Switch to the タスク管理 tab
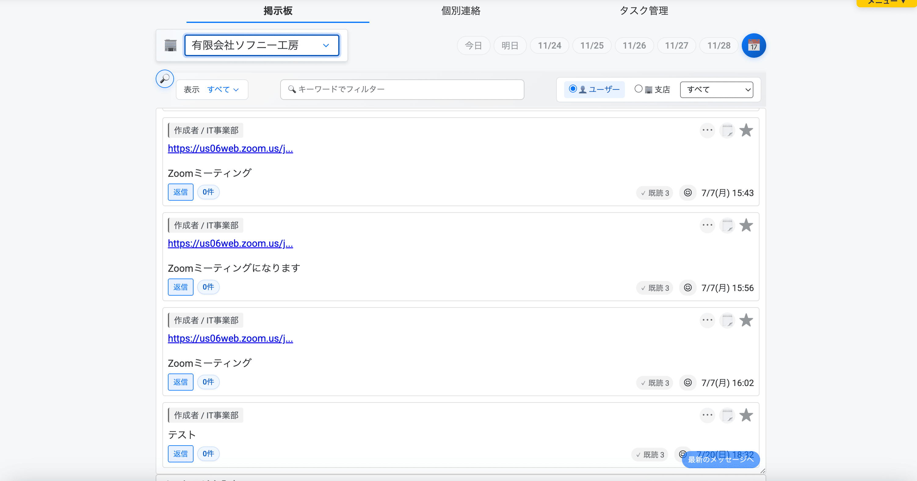The height and width of the screenshot is (481, 917). pyautogui.click(x=643, y=11)
